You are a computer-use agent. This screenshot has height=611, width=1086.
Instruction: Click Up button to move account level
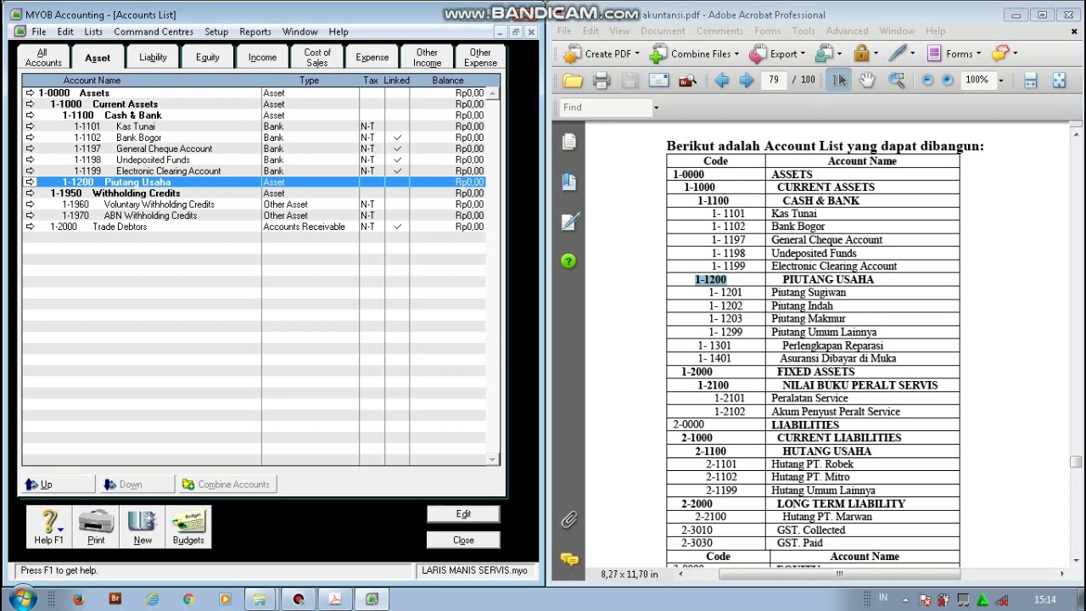click(x=59, y=485)
